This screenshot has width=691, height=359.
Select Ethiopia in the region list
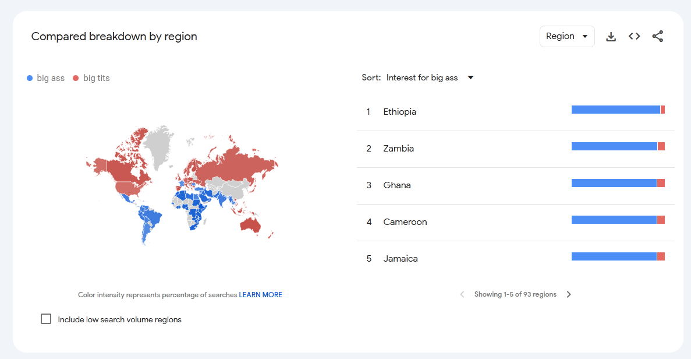tap(399, 112)
